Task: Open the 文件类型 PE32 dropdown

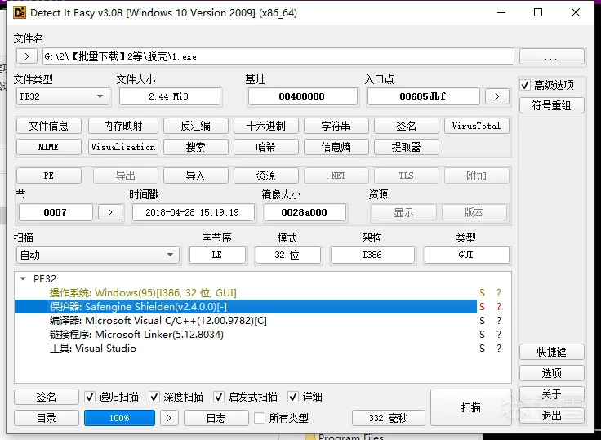Action: click(x=63, y=96)
